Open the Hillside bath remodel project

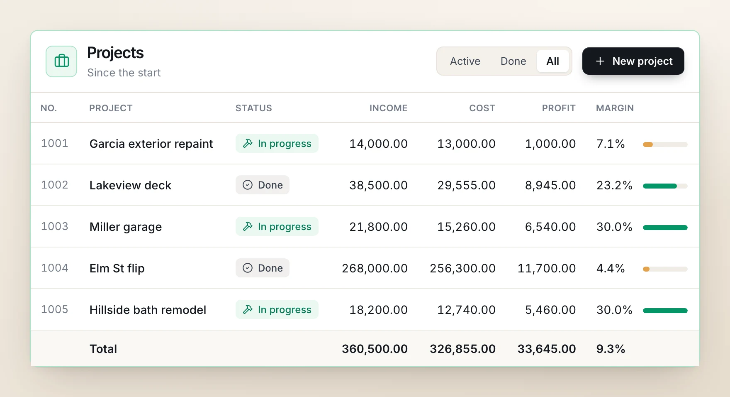(148, 310)
